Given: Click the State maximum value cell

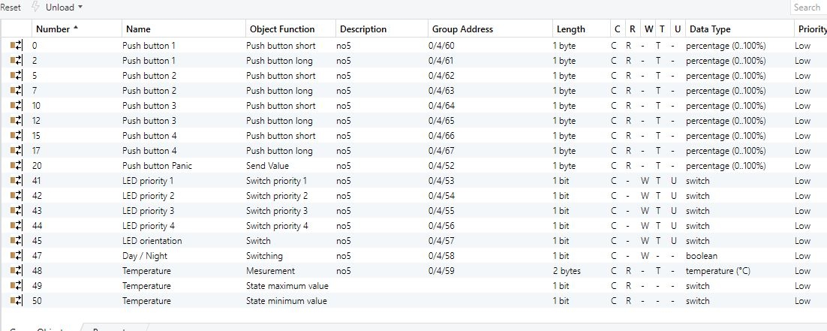Looking at the screenshot, I should click(287, 286).
